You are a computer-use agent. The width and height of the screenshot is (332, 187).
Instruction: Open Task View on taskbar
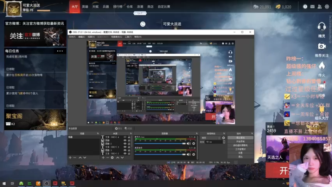[12, 183]
